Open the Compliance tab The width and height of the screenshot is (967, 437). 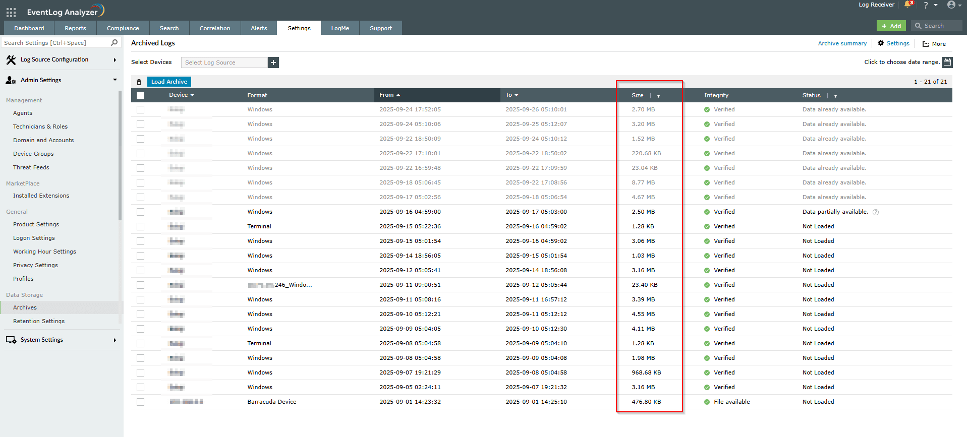click(123, 28)
